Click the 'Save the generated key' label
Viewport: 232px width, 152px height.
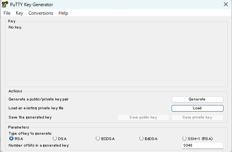coord(30,117)
